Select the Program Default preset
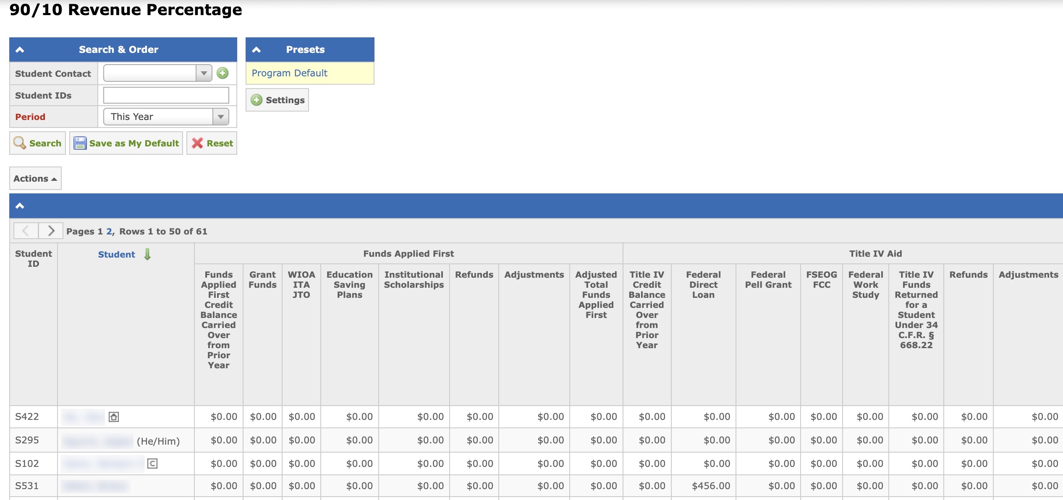Viewport: 1063px width, 500px height. pyautogui.click(x=289, y=73)
